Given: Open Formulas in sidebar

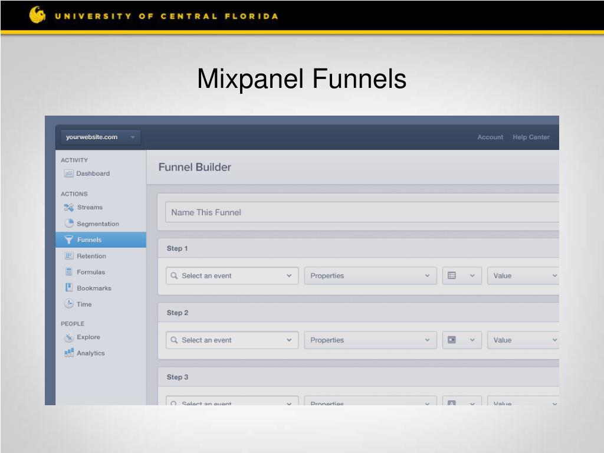Looking at the screenshot, I should pyautogui.click(x=101, y=272).
